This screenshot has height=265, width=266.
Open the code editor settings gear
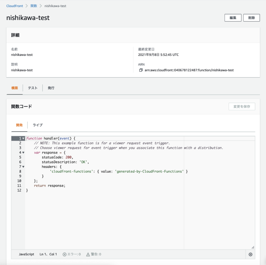click(x=250, y=254)
